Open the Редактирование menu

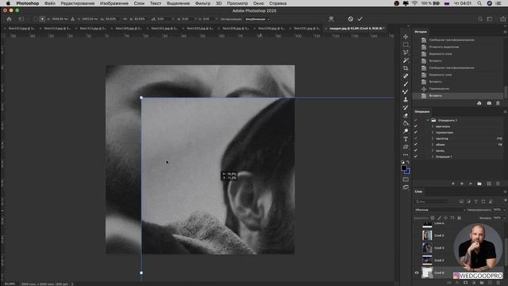[78, 3]
